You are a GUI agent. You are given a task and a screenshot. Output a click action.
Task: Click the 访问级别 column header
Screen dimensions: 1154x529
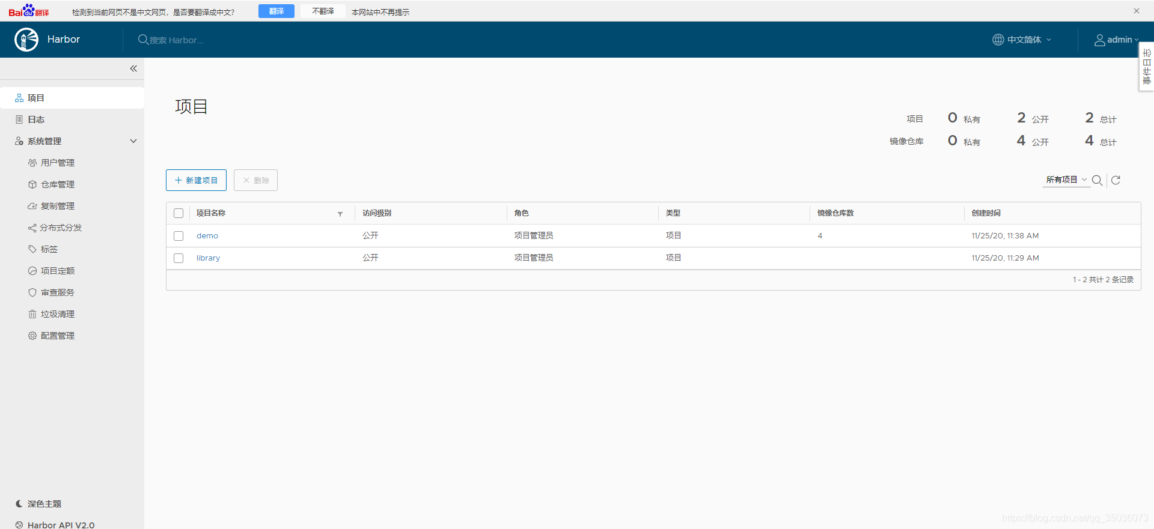[x=377, y=213]
